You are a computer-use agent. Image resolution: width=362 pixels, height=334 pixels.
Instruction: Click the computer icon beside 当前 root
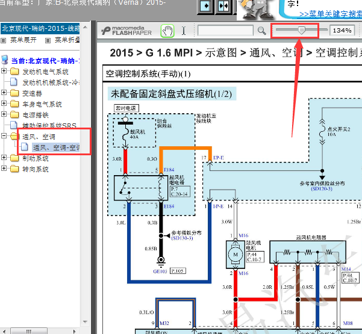click(5, 60)
